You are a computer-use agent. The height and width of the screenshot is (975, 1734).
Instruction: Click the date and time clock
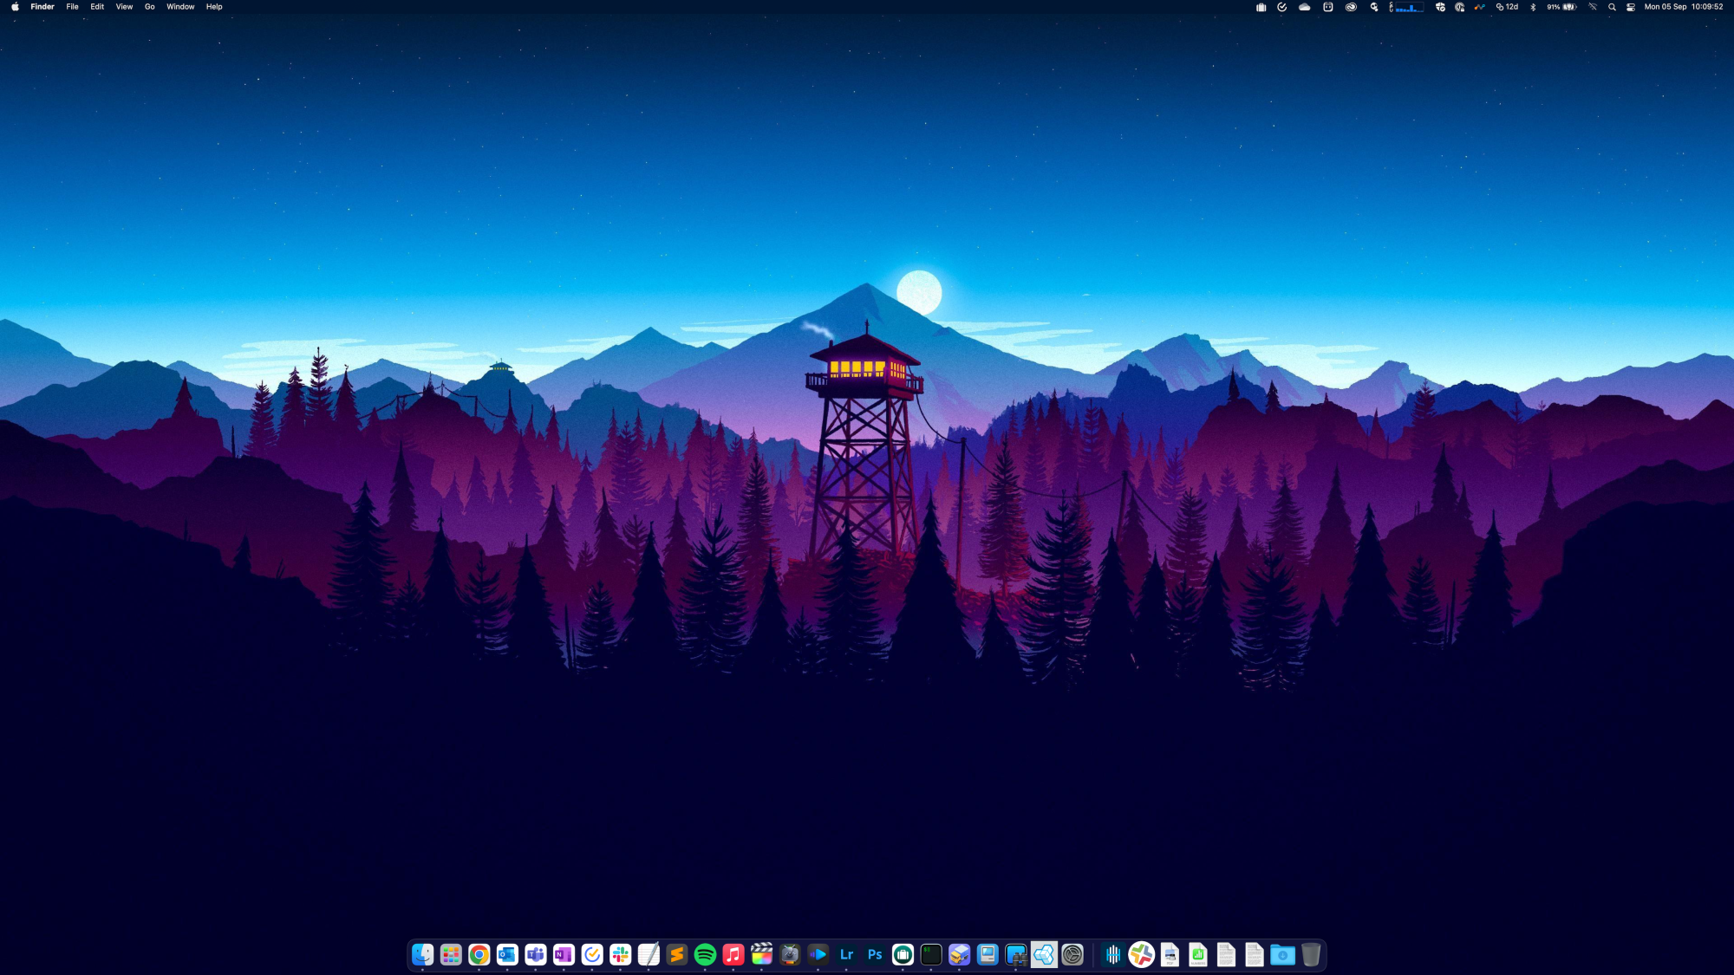tap(1683, 7)
